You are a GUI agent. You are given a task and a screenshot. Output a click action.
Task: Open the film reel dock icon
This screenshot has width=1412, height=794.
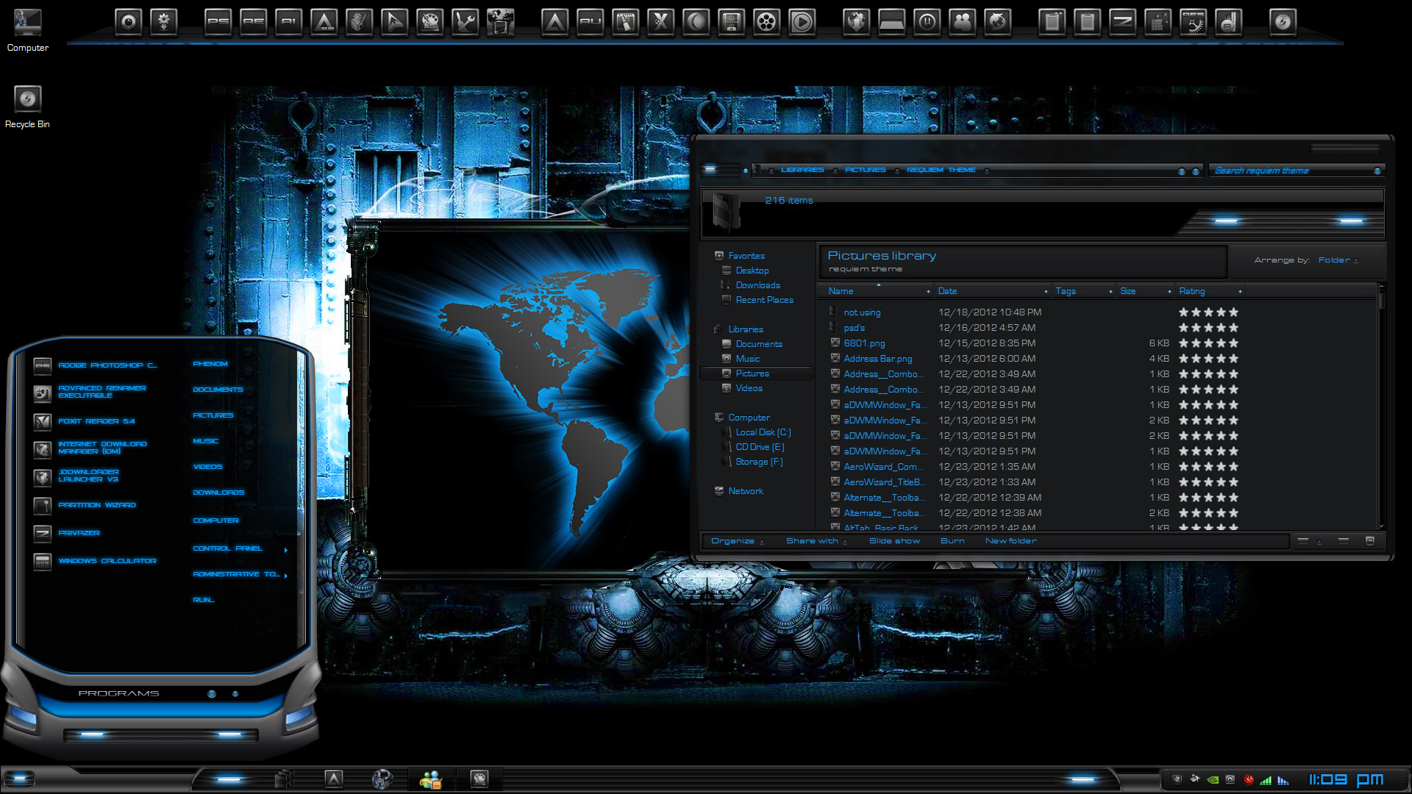click(766, 22)
